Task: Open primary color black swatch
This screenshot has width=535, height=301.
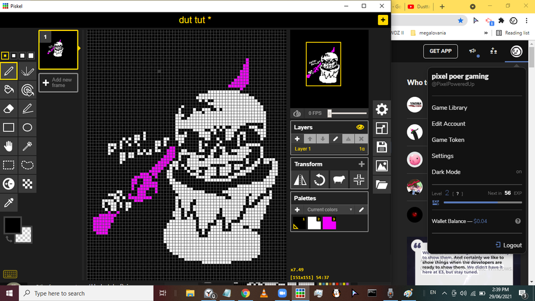Action: pyautogui.click(x=12, y=225)
